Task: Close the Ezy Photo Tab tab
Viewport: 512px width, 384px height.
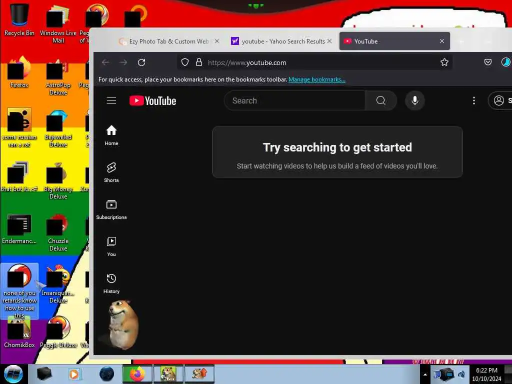Action: coord(217,41)
